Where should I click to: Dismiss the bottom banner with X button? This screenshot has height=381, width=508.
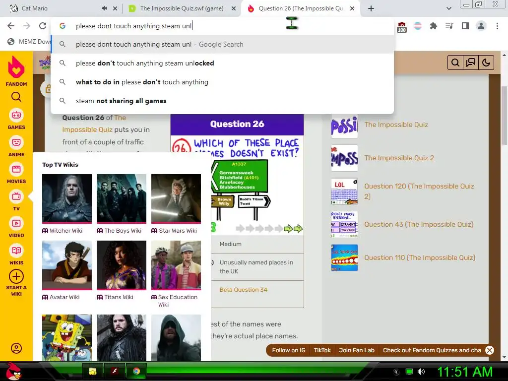point(490,350)
